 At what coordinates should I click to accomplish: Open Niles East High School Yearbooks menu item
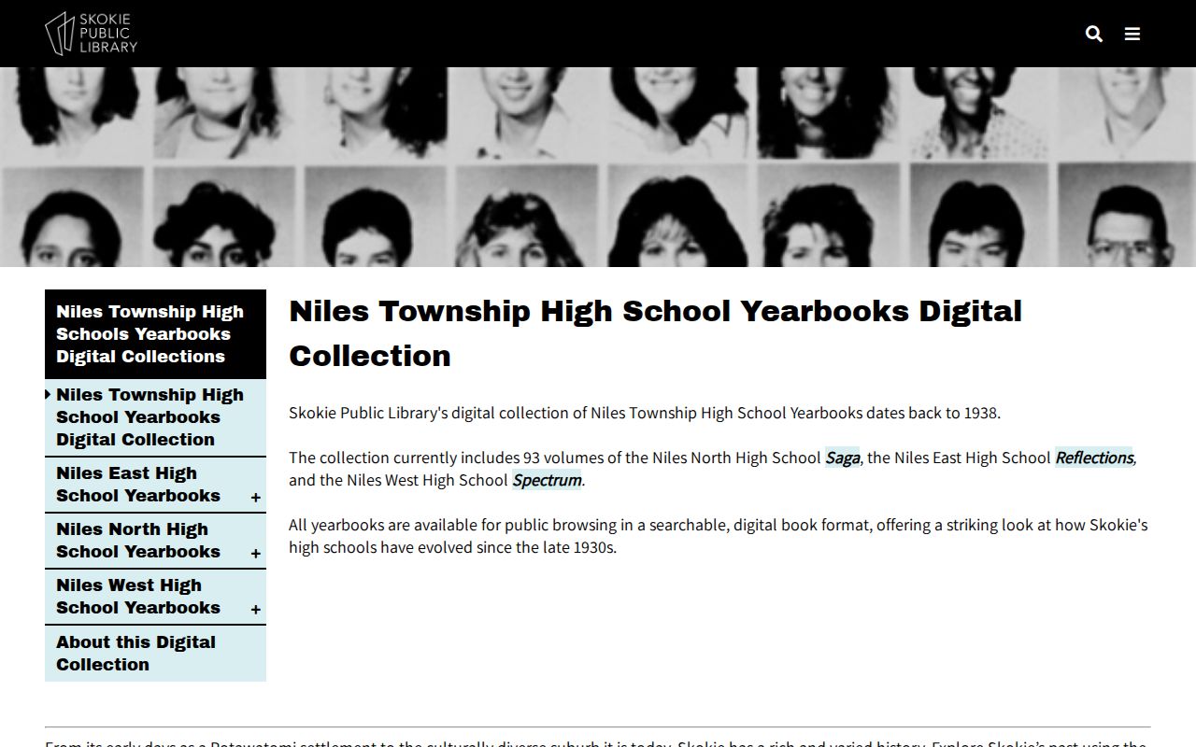coord(138,485)
